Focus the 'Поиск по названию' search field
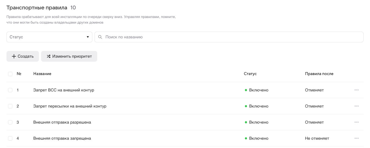Image resolution: width=370 pixels, height=148 pixels. pos(231,37)
